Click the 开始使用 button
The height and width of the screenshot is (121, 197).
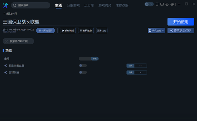[x=181, y=22]
